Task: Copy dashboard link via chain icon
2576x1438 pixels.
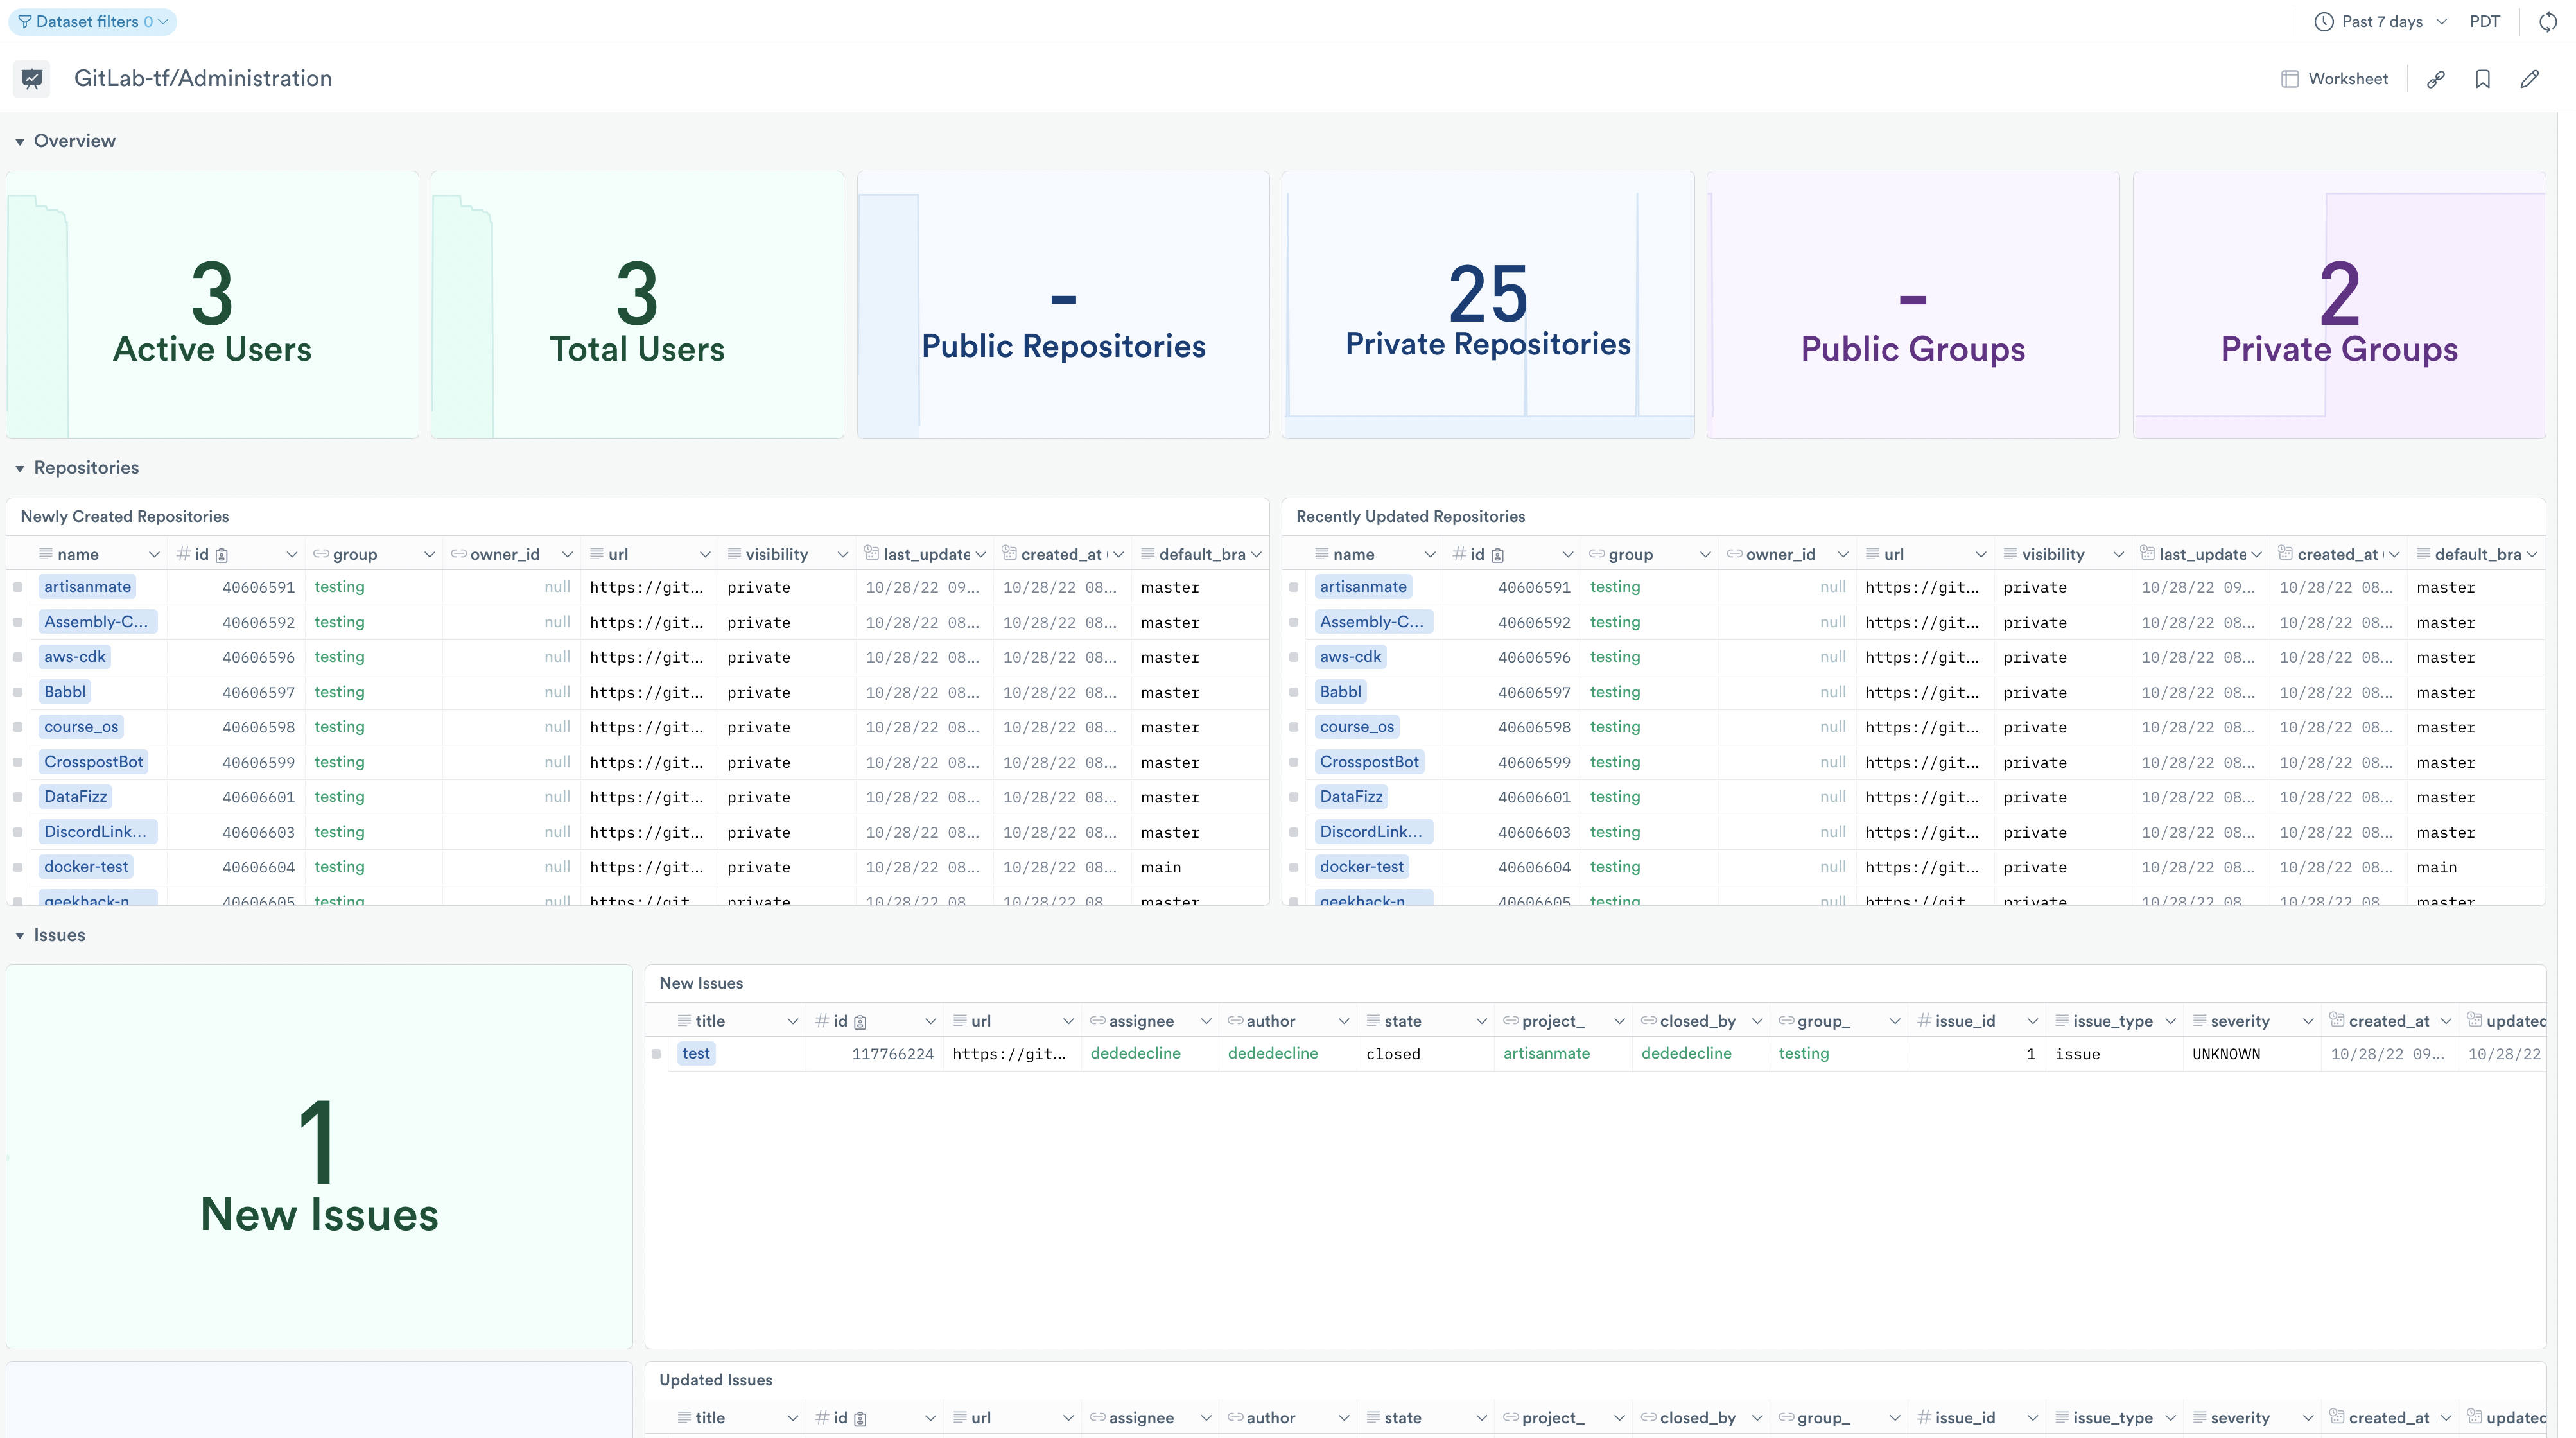Action: [x=2435, y=79]
